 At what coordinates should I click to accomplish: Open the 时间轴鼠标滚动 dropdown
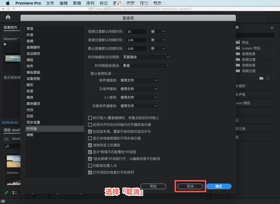[x=146, y=65]
